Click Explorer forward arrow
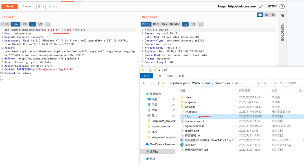304x165 pixels. pos(150,83)
